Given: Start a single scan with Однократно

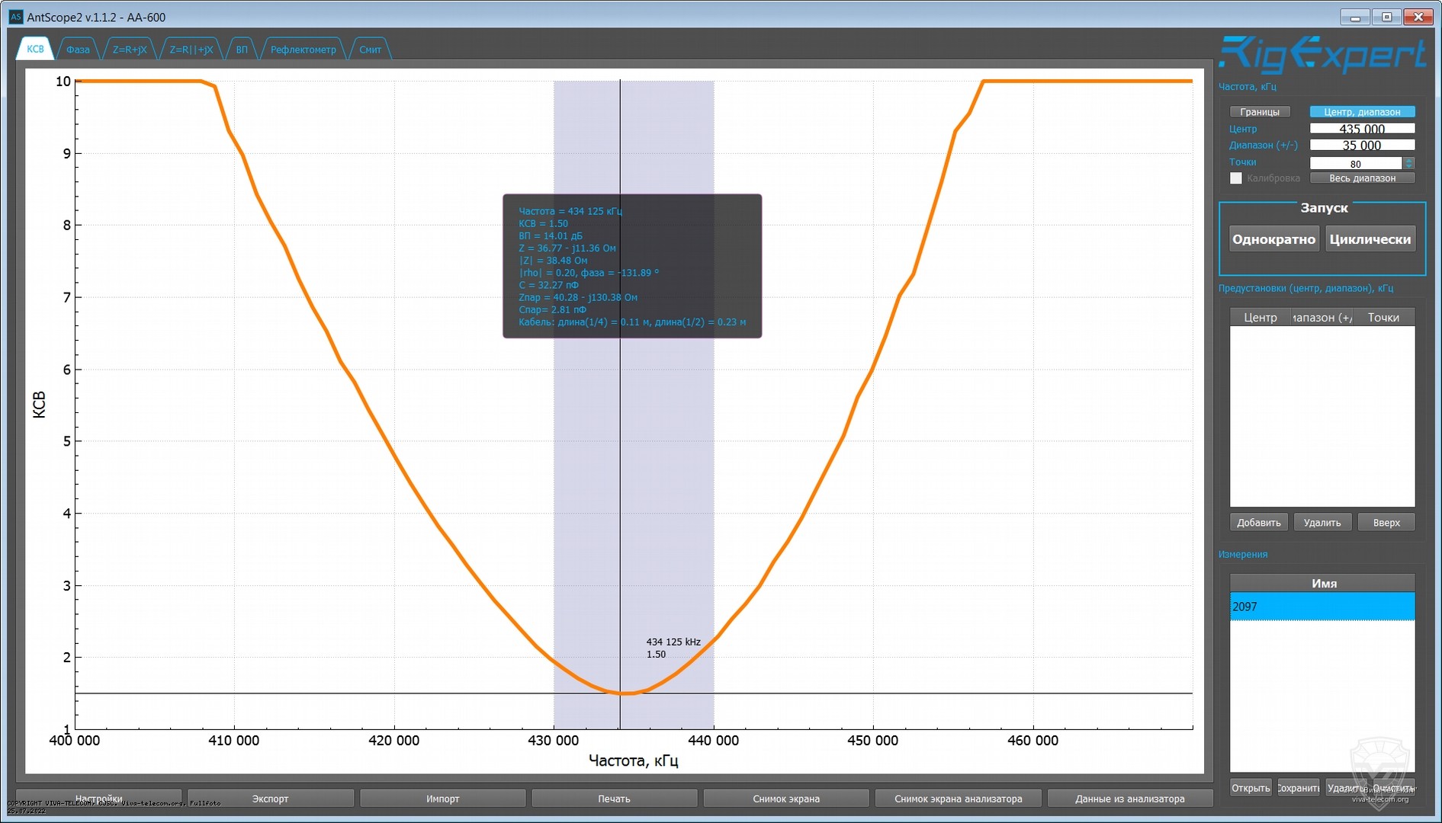Looking at the screenshot, I should (1273, 239).
